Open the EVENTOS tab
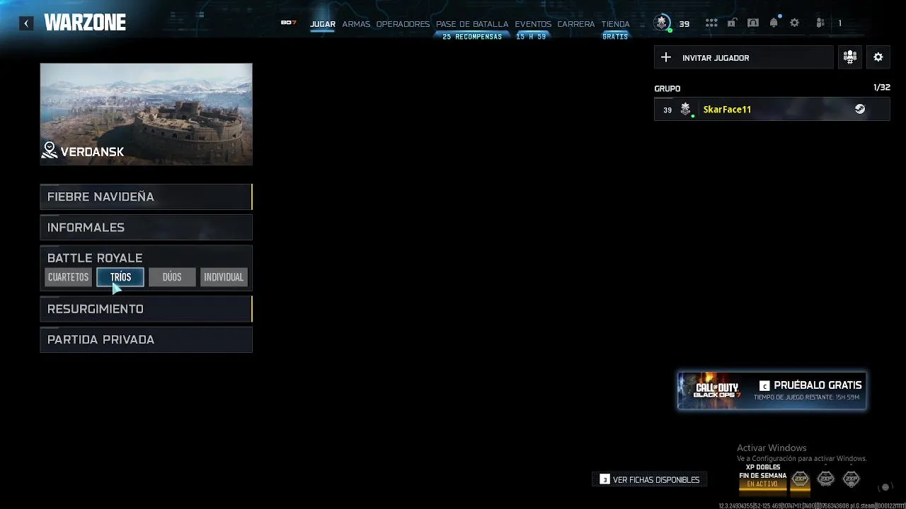The image size is (906, 509). point(533,24)
